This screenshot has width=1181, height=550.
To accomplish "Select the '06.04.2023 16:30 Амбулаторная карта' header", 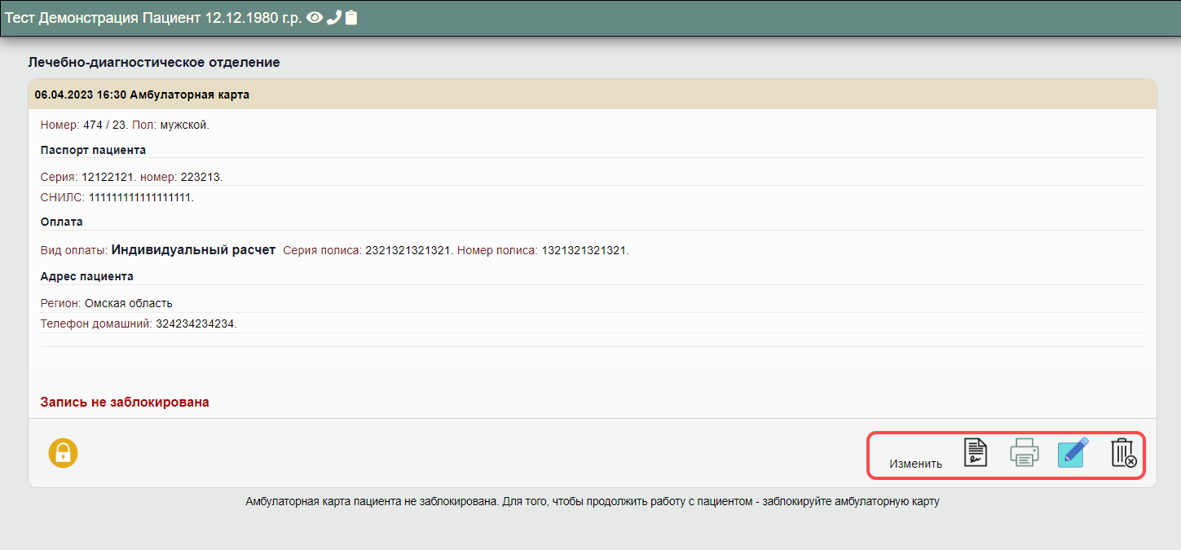I will [142, 95].
